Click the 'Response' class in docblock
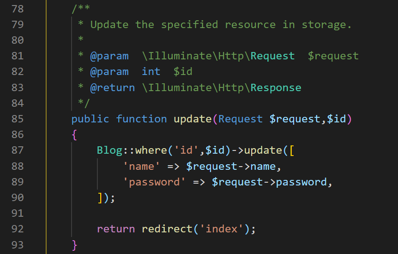The height and width of the screenshot is (254, 398). 276,87
